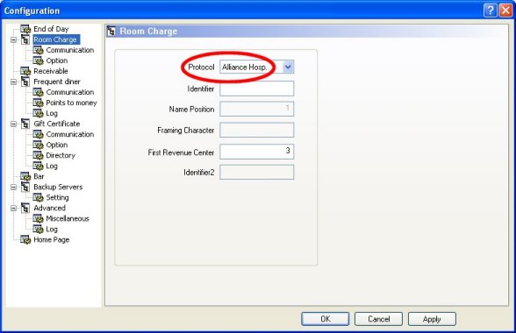The width and height of the screenshot is (516, 333).
Task: Click the Room Charge folder icon
Action: pyautogui.click(x=25, y=39)
